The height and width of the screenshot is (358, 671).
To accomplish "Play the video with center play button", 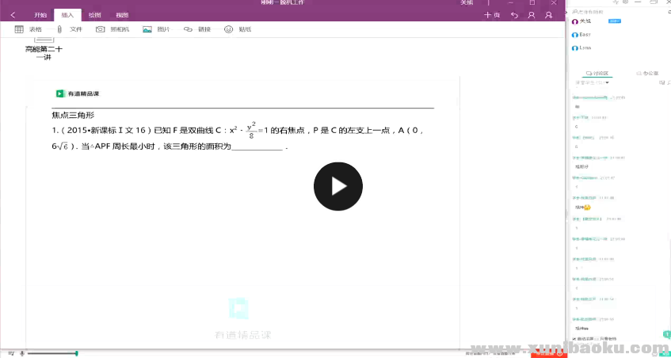I will click(x=338, y=187).
